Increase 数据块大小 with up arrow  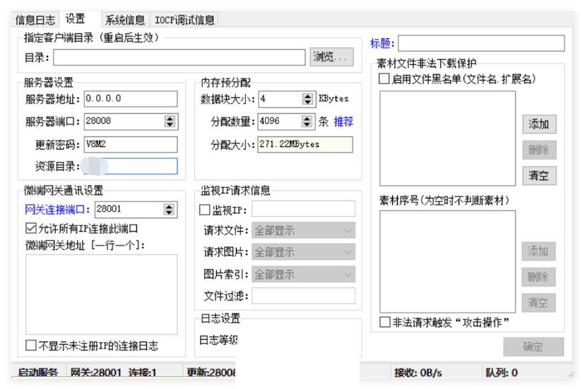pyautogui.click(x=307, y=96)
